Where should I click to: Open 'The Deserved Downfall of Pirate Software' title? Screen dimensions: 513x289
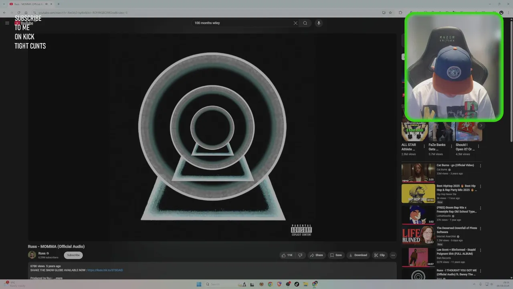pyautogui.click(x=457, y=230)
